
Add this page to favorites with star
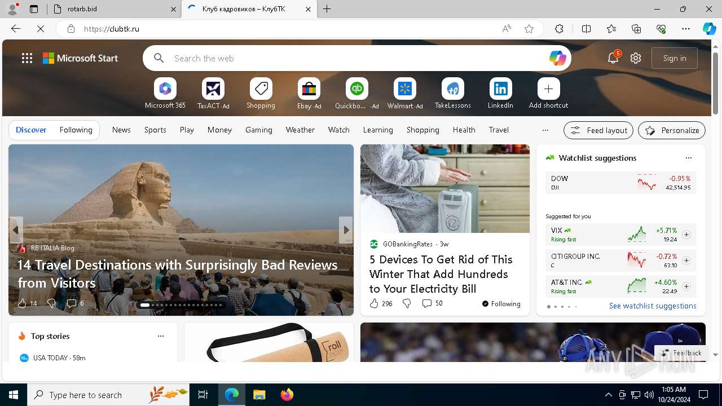pyautogui.click(x=529, y=29)
